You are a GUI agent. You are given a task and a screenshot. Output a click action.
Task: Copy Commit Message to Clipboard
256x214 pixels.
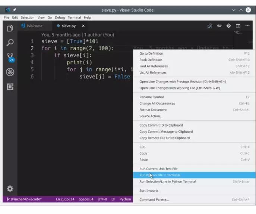click(194, 131)
